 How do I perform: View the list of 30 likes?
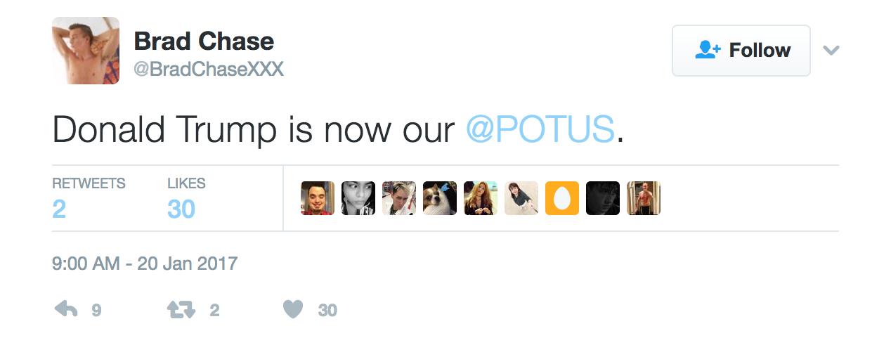pyautogui.click(x=186, y=198)
